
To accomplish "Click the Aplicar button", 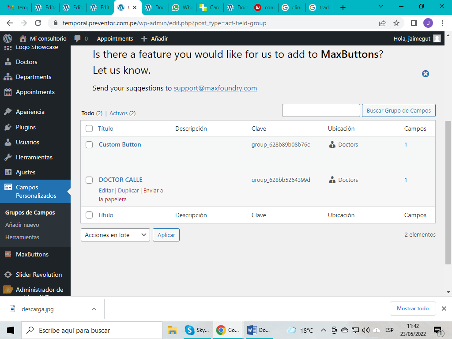I will 166,235.
